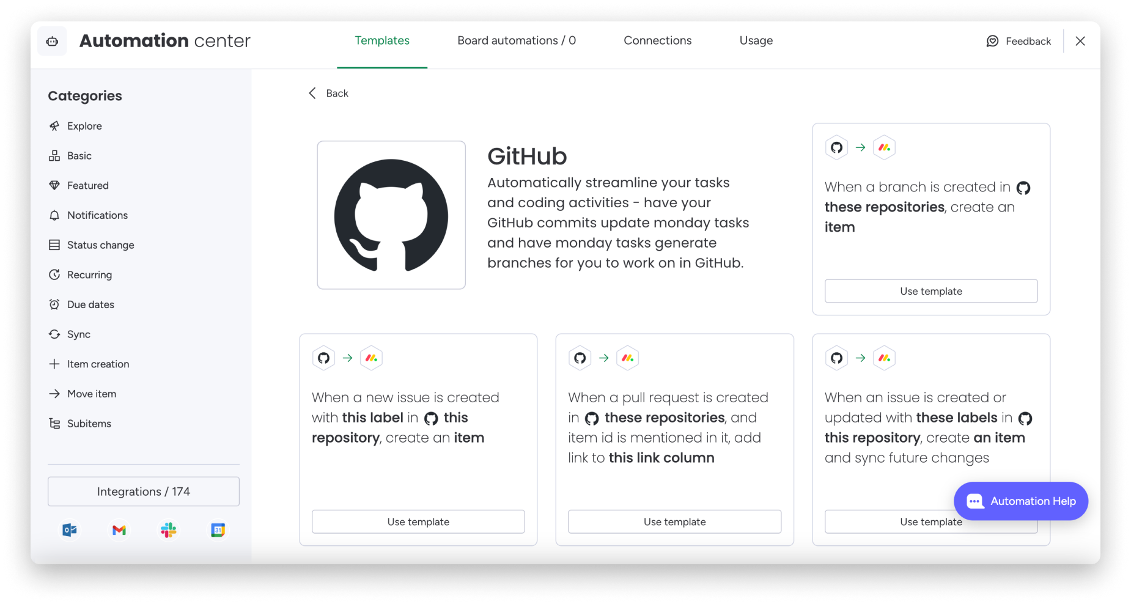Open the Explore category telescope icon

tap(54, 126)
